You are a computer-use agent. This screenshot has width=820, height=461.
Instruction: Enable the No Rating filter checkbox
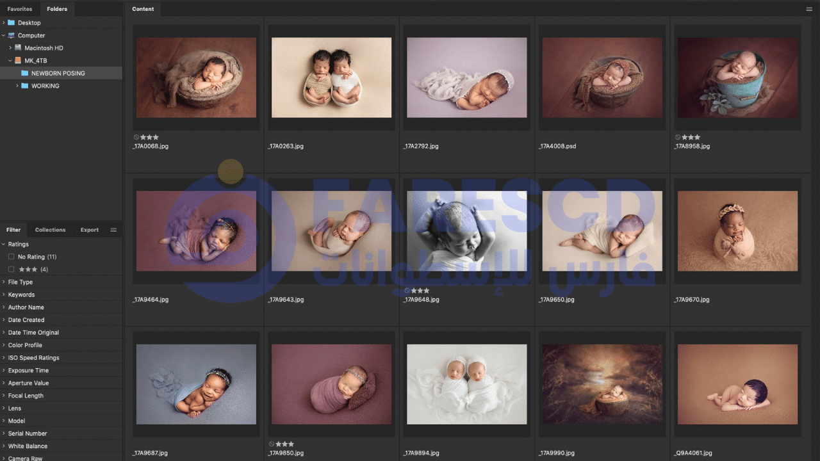tap(11, 257)
